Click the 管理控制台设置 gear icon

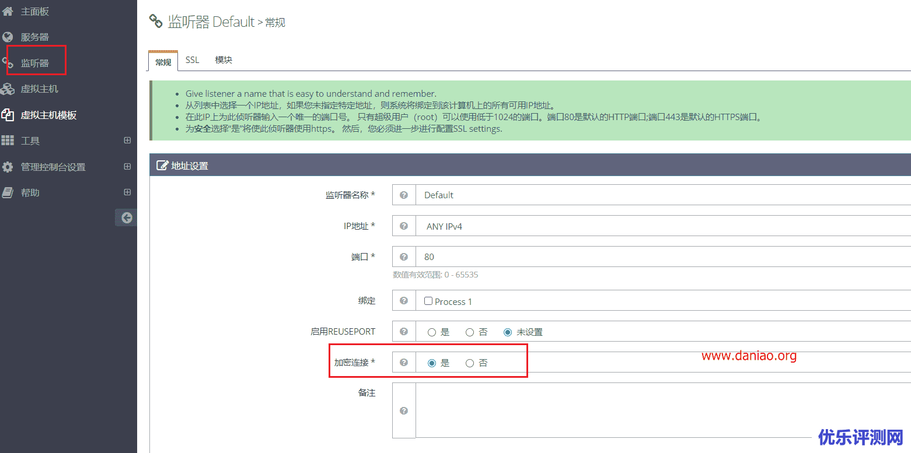[8, 167]
